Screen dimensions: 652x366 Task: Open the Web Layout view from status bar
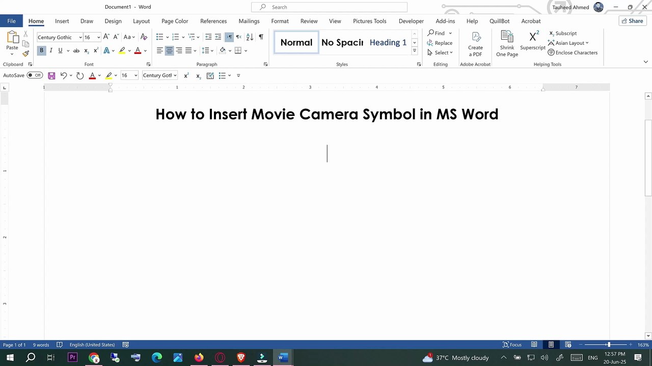coord(568,345)
